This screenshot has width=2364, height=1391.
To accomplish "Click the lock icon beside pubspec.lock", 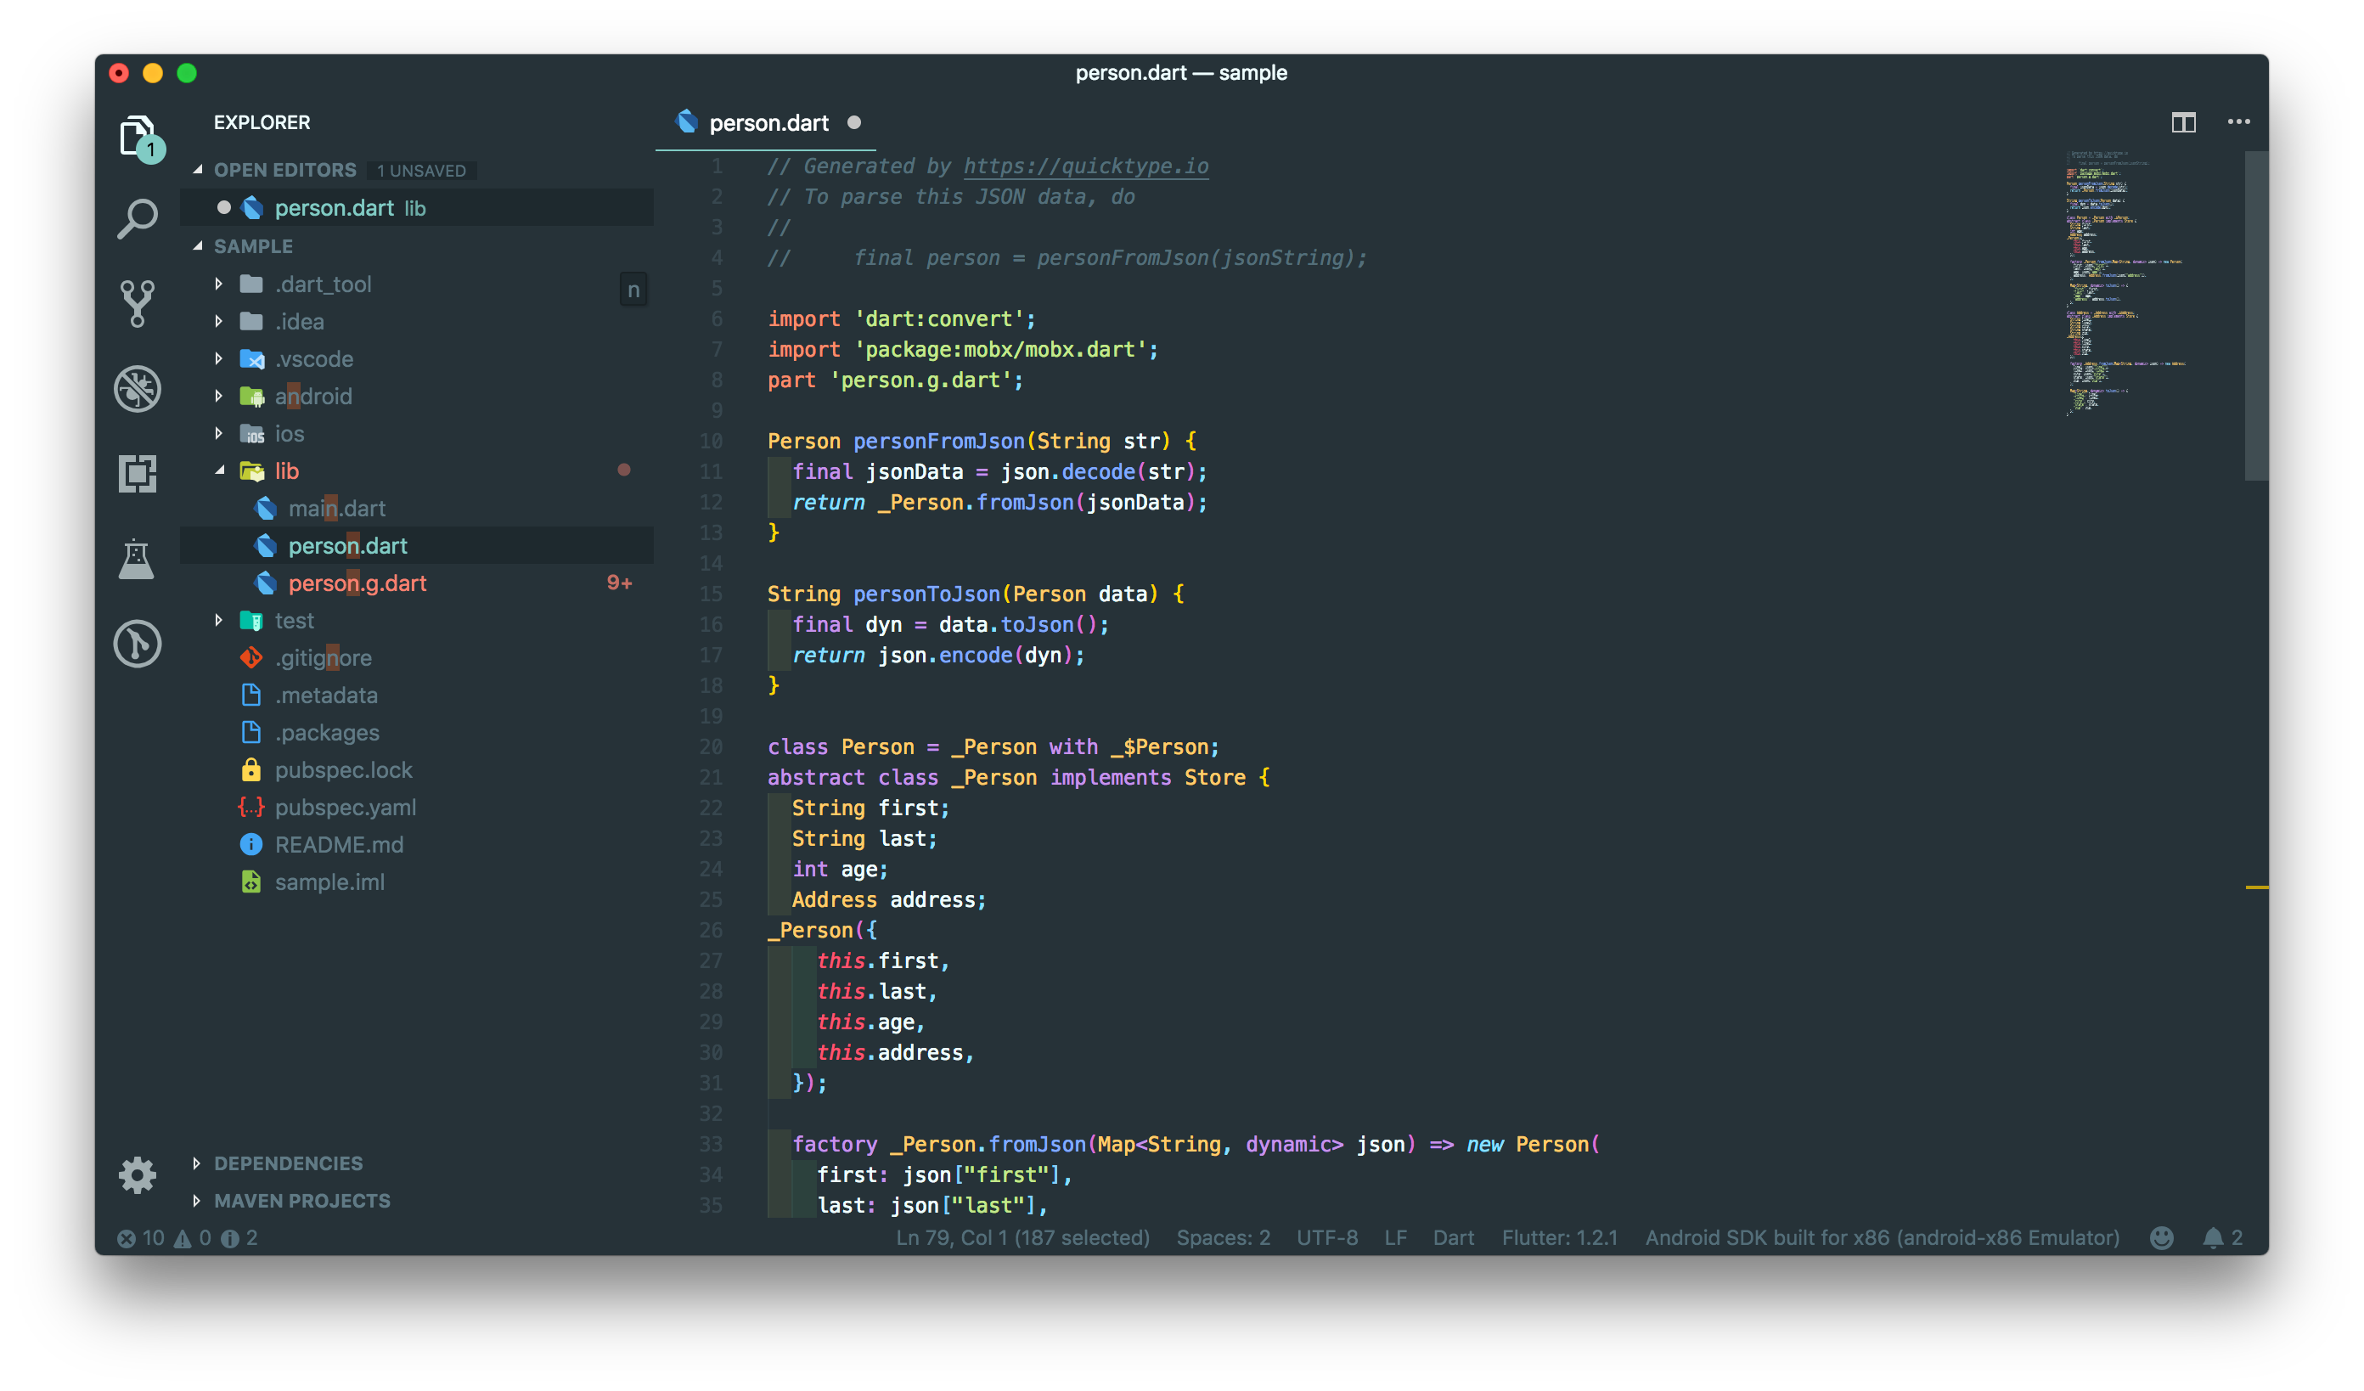I will tap(250, 770).
